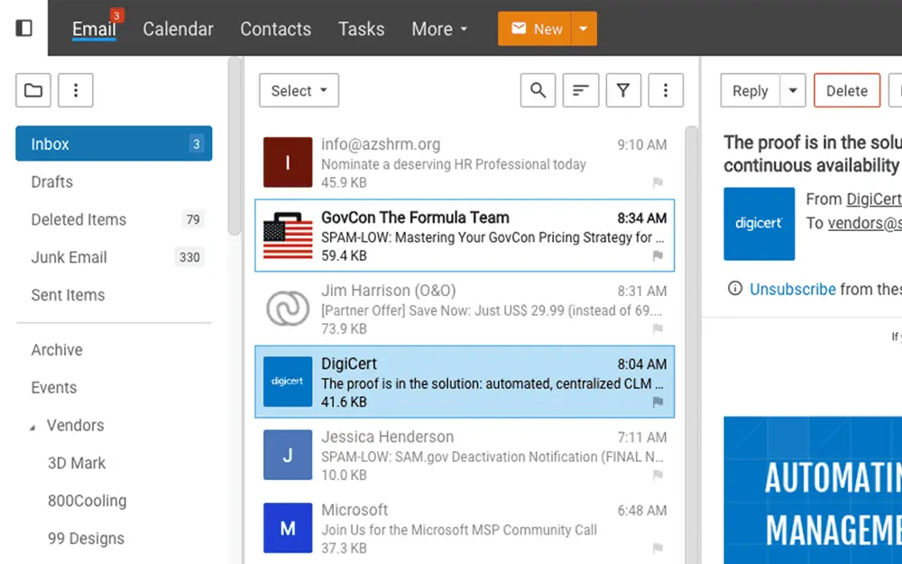Open the Contacts tab
The width and height of the screenshot is (902, 564).
point(275,29)
